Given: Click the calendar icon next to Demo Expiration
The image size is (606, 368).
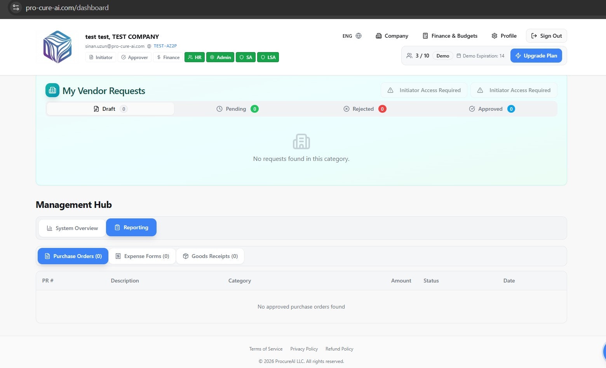Looking at the screenshot, I should 459,56.
